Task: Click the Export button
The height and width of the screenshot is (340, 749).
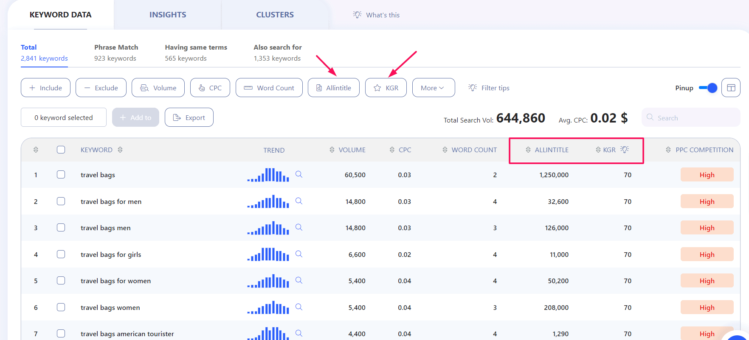Action: coord(189,117)
